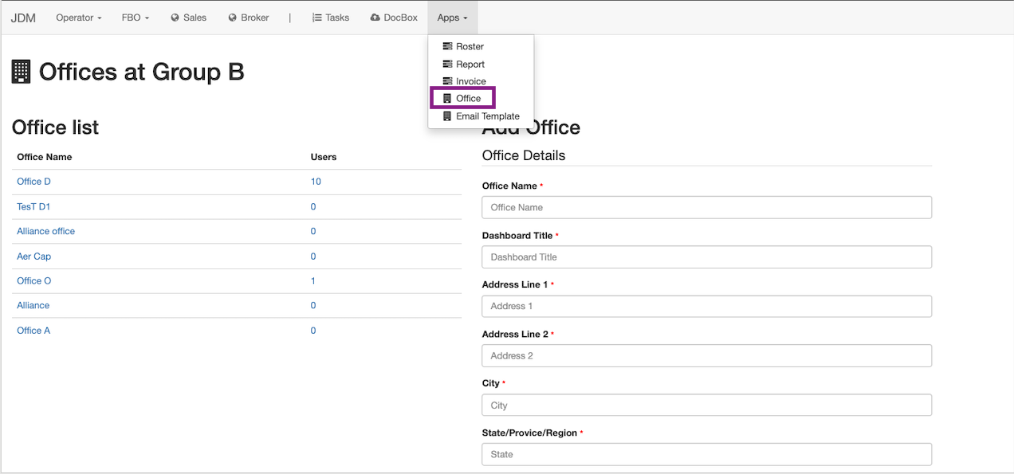Select Office from the Apps menu
The height and width of the screenshot is (474, 1014).
click(468, 99)
